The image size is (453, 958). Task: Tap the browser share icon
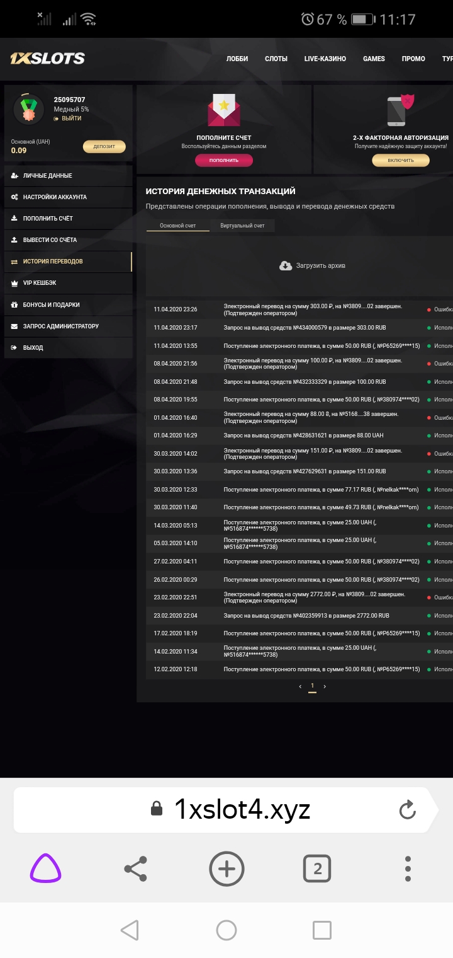(135, 869)
